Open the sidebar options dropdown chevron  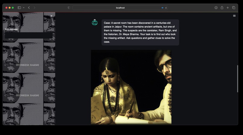pos(24,8)
